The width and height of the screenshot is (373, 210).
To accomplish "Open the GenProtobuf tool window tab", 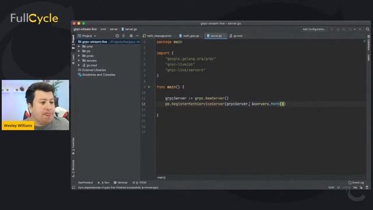I will (x=86, y=183).
